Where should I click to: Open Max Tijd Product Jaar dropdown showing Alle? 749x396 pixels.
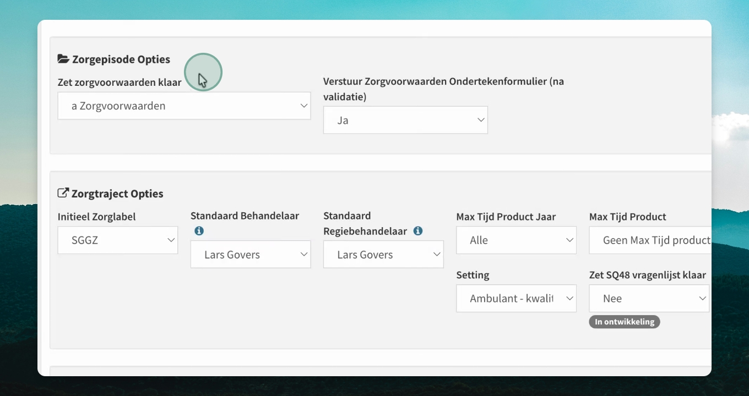516,240
